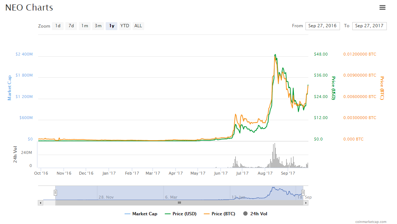Screen dimensions: 397x224
Task: Set zoom range to 1d
Action: click(x=58, y=26)
